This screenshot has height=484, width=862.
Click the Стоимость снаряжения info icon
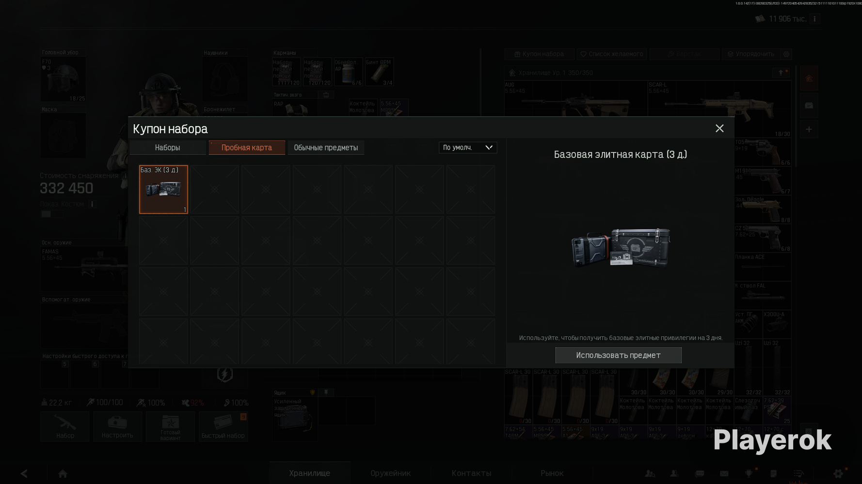[125, 176]
